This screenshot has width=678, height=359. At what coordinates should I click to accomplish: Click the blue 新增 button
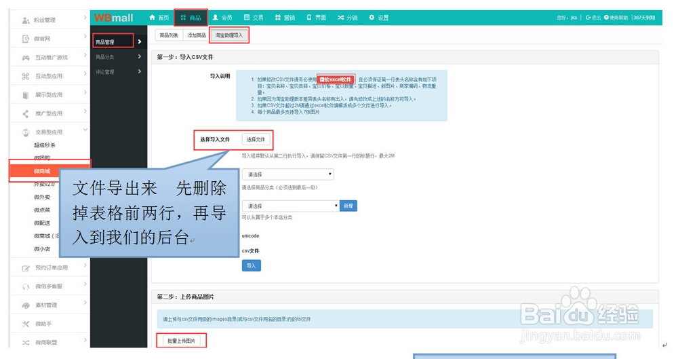(x=348, y=206)
